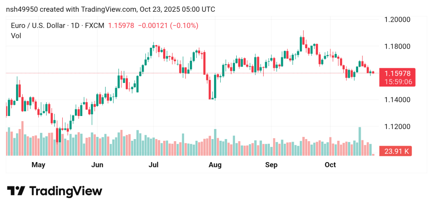Click the tallest volume bar in October

(360, 142)
